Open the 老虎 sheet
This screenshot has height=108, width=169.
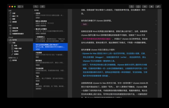coord(50,86)
